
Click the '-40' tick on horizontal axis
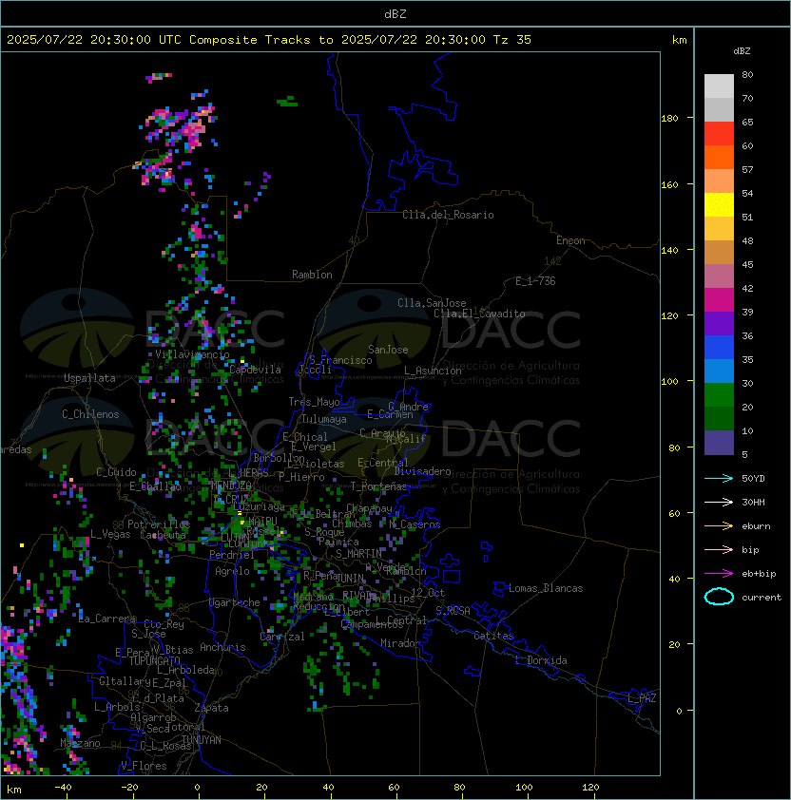63,788
